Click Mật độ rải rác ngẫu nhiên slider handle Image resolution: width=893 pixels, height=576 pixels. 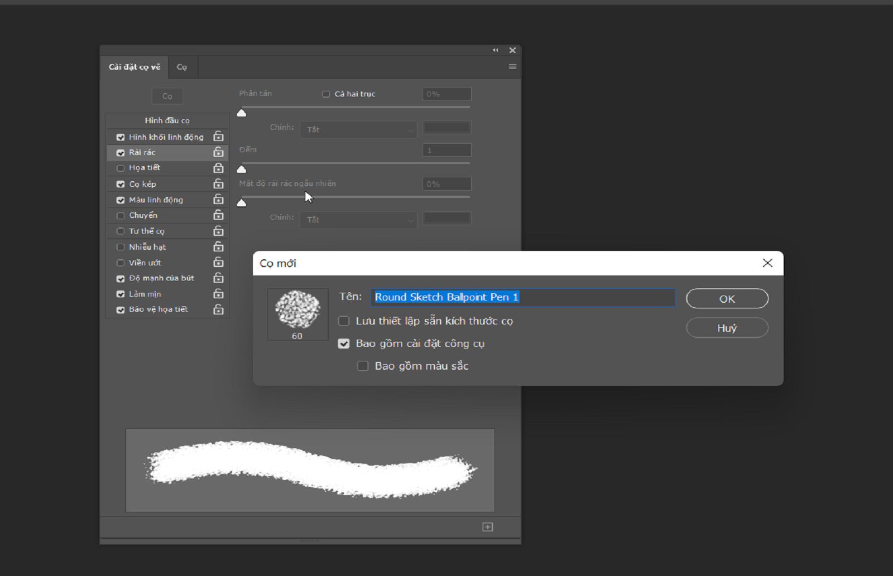click(242, 202)
